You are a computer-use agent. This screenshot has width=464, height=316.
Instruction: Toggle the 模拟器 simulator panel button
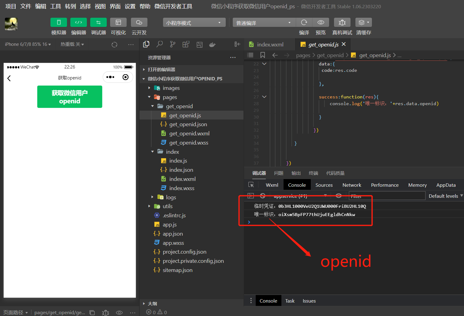tap(59, 22)
